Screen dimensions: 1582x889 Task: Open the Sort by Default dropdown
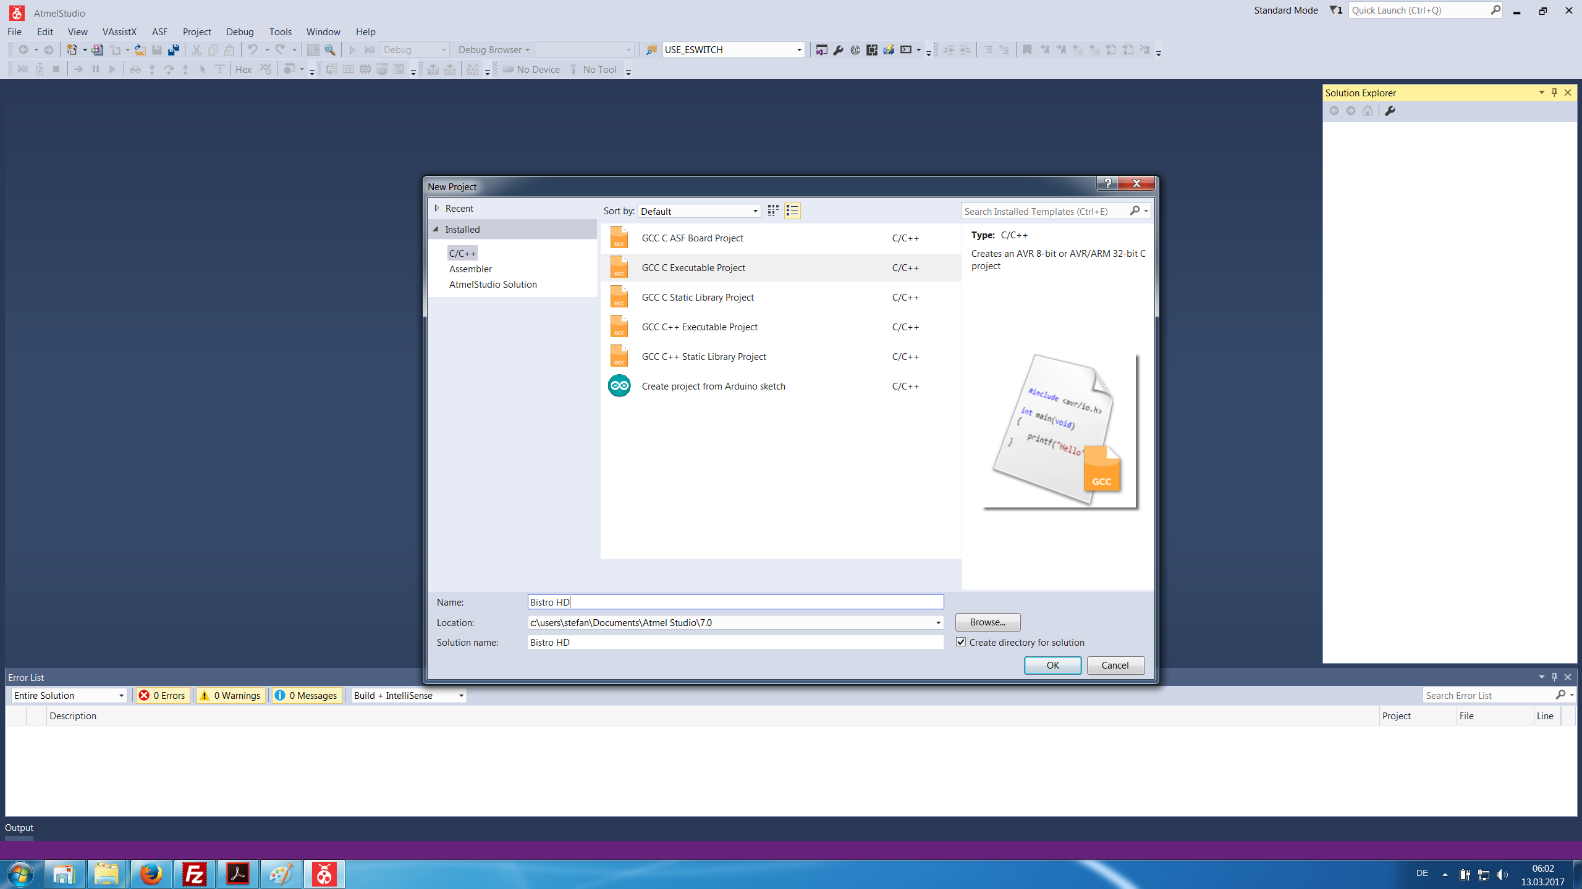[699, 211]
